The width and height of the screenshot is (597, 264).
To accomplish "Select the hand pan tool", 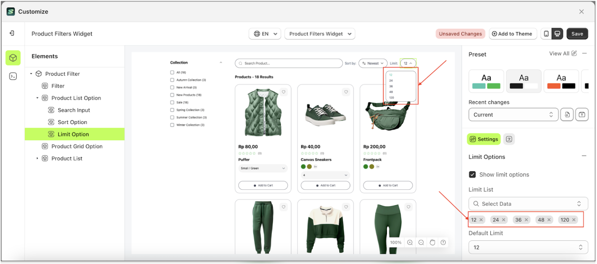I will pyautogui.click(x=432, y=242).
